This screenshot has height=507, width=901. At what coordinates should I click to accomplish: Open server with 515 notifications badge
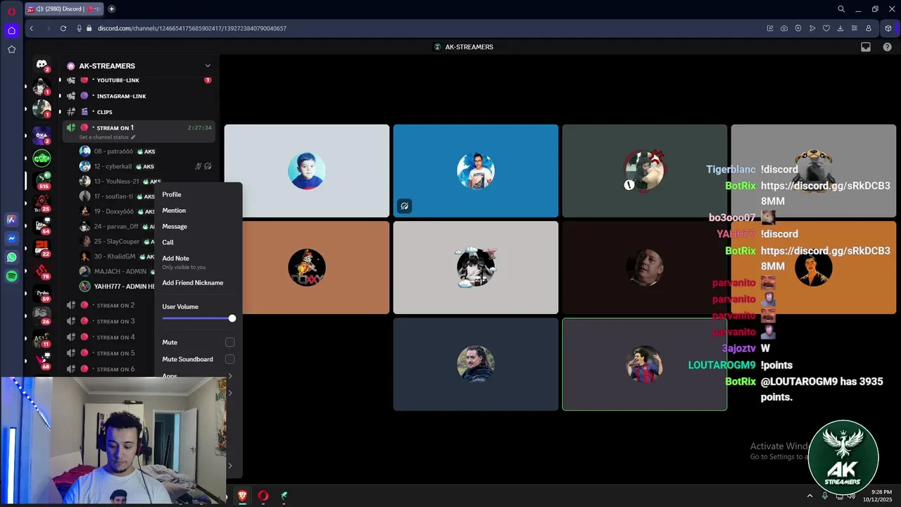pyautogui.click(x=42, y=180)
